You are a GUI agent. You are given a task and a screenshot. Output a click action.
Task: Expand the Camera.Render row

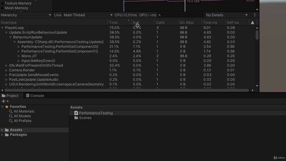click(6, 70)
